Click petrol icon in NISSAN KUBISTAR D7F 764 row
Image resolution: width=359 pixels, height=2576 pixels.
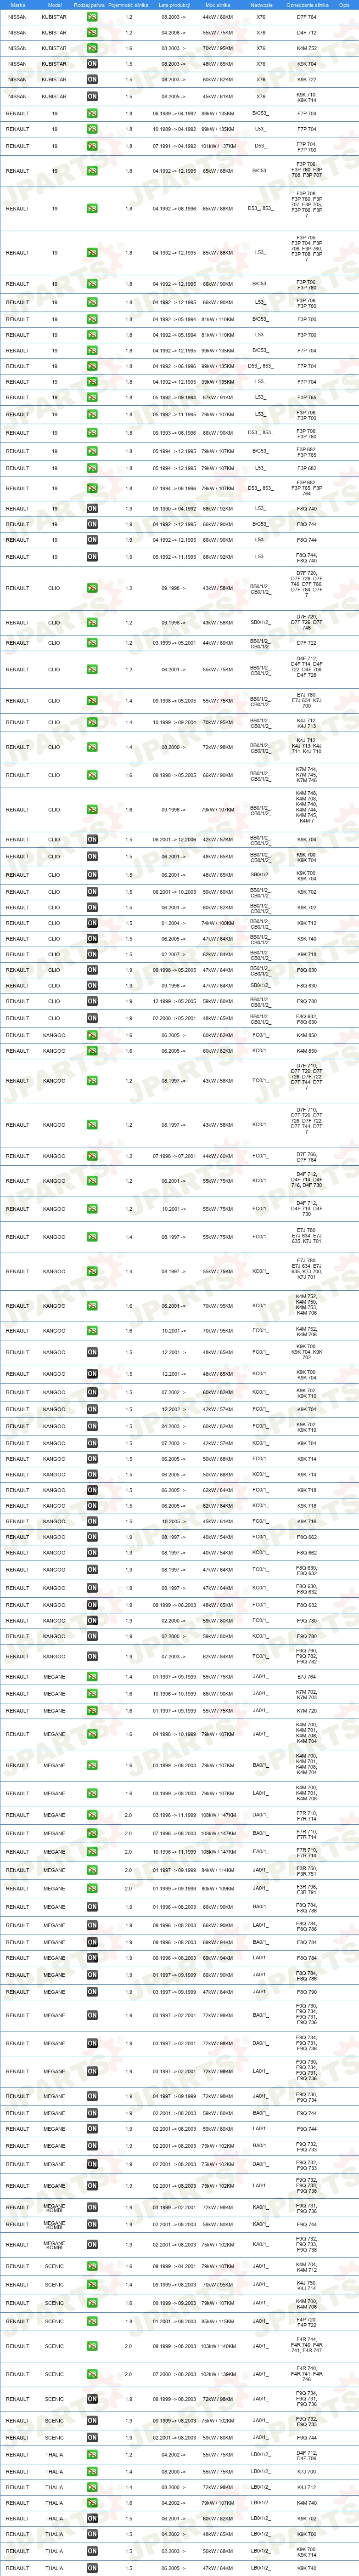tap(92, 17)
